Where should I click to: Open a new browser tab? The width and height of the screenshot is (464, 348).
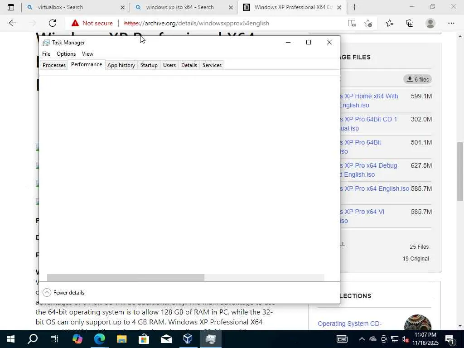(354, 7)
